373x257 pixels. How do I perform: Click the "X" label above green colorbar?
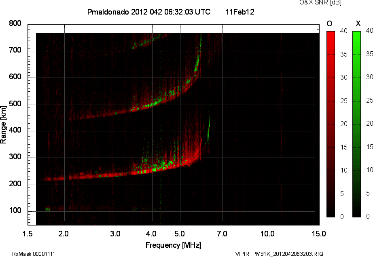point(358,23)
